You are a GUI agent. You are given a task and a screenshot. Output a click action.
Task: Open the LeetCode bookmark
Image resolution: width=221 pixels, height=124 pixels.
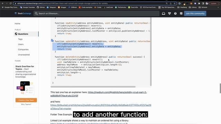[x=108, y=7]
